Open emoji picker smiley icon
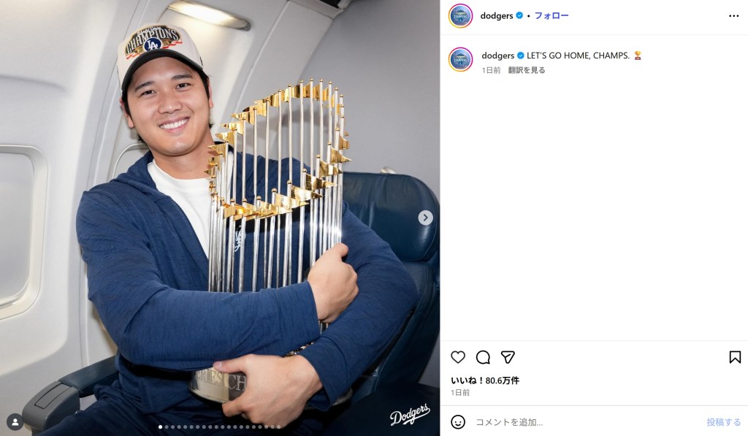 point(458,422)
